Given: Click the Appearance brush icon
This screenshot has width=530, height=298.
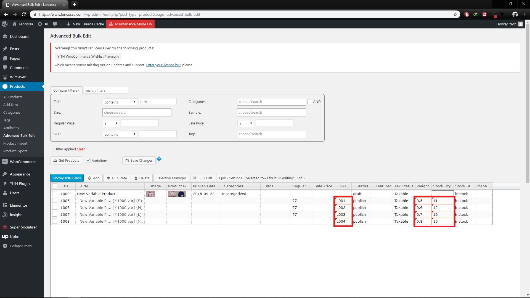Looking at the screenshot, I should pos(5,174).
